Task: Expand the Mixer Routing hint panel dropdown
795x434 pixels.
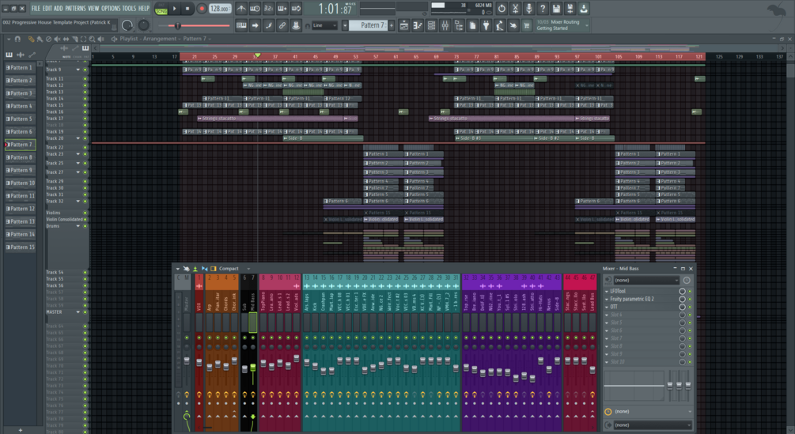Action: click(x=587, y=25)
